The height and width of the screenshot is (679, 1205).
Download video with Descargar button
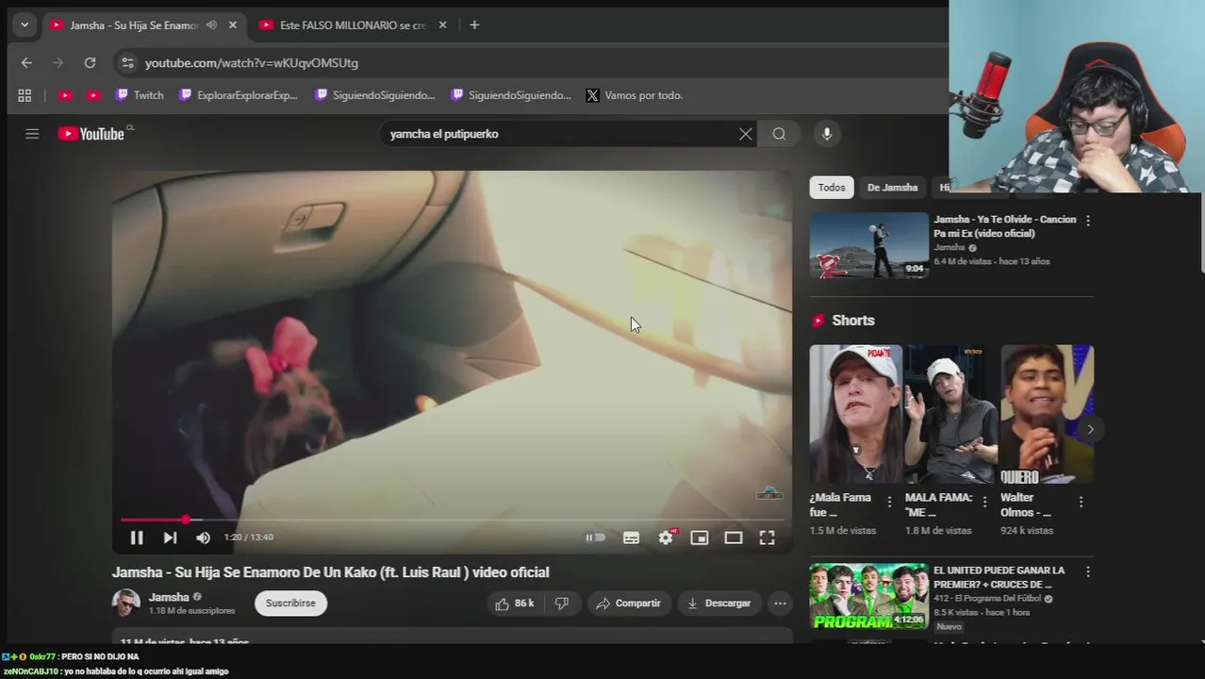click(x=719, y=604)
